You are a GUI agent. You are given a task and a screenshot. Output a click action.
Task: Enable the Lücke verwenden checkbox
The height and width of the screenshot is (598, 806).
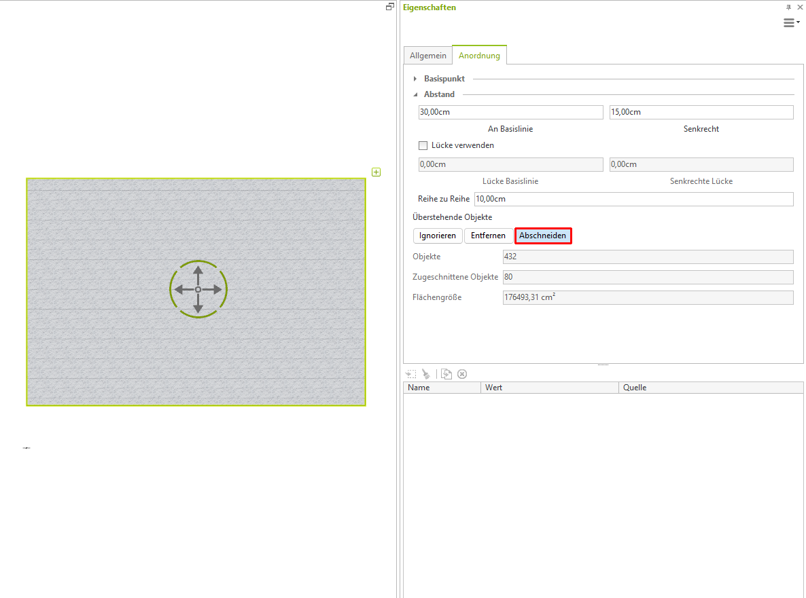(x=423, y=145)
